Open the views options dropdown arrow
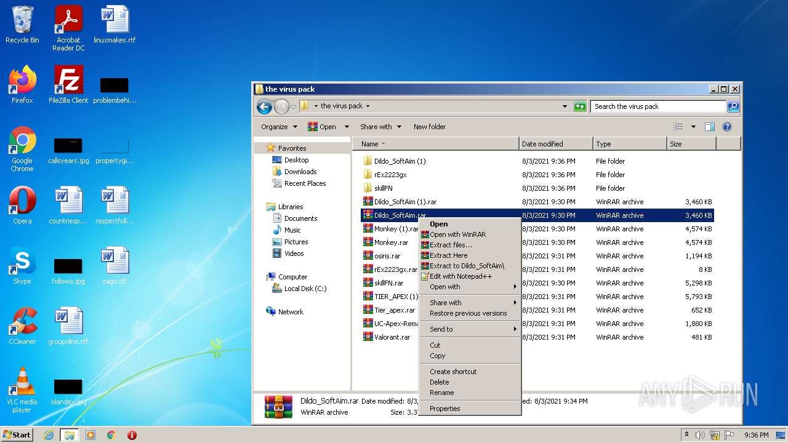 (x=693, y=127)
